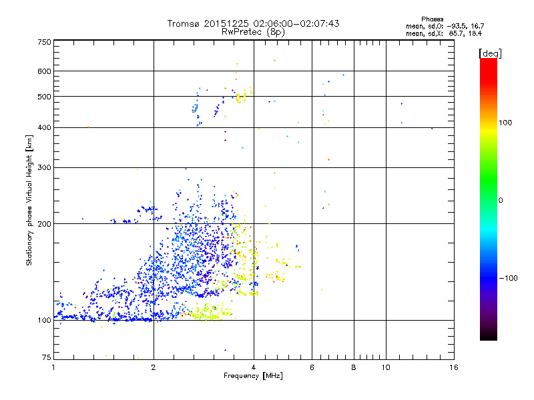Click the black bottom of the colorbar

[x=489, y=335]
